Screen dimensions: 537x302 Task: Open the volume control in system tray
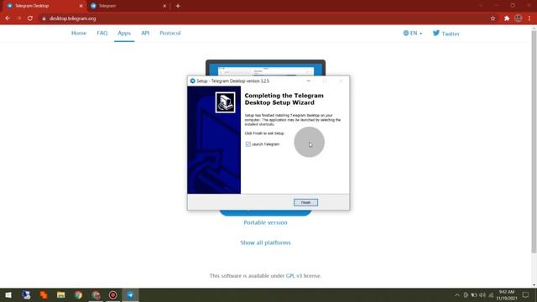pos(482,294)
